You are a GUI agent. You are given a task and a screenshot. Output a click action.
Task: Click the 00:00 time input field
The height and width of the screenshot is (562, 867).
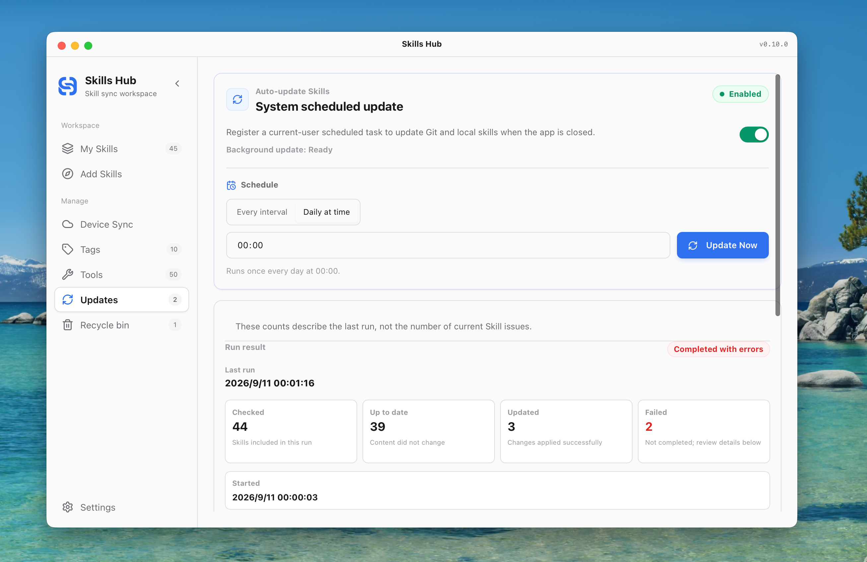pos(448,245)
